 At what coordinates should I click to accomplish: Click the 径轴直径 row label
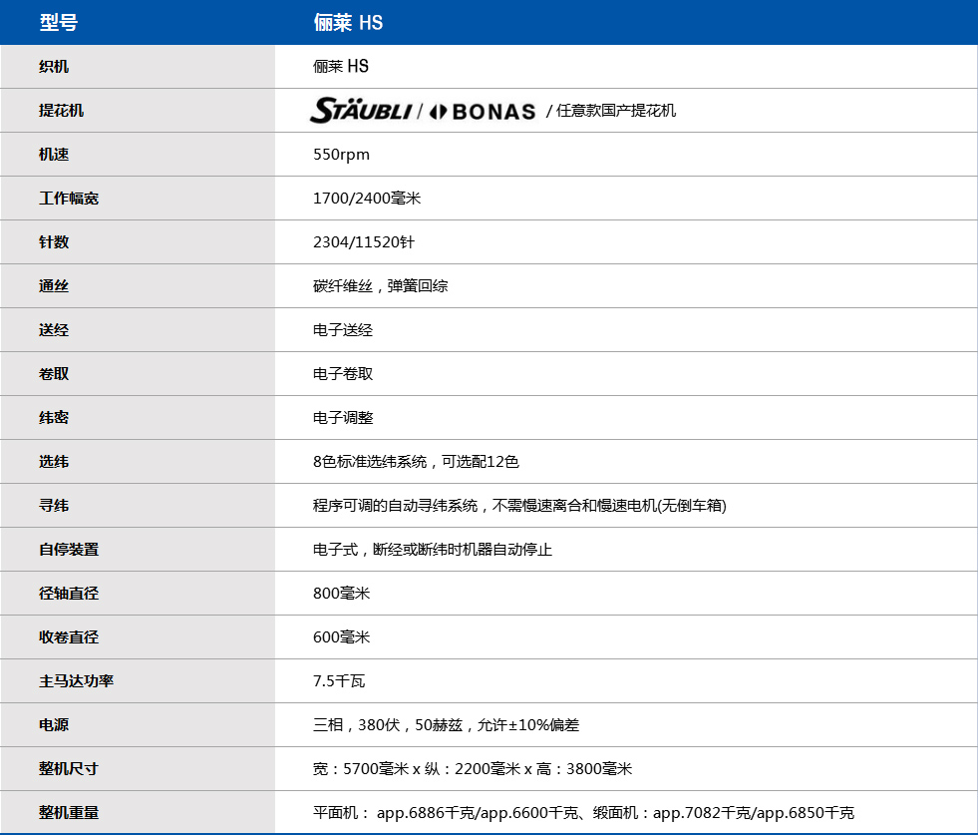tap(69, 594)
